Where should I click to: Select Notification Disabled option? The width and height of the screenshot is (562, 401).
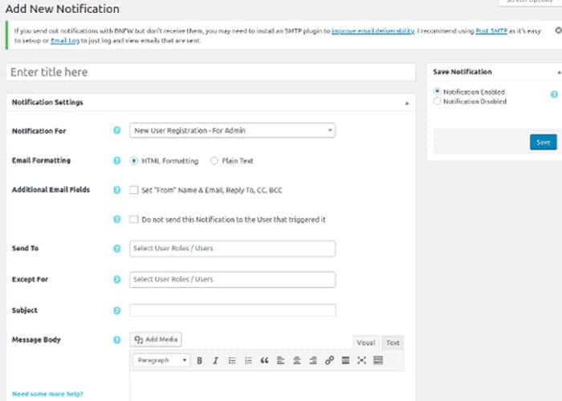tap(437, 101)
